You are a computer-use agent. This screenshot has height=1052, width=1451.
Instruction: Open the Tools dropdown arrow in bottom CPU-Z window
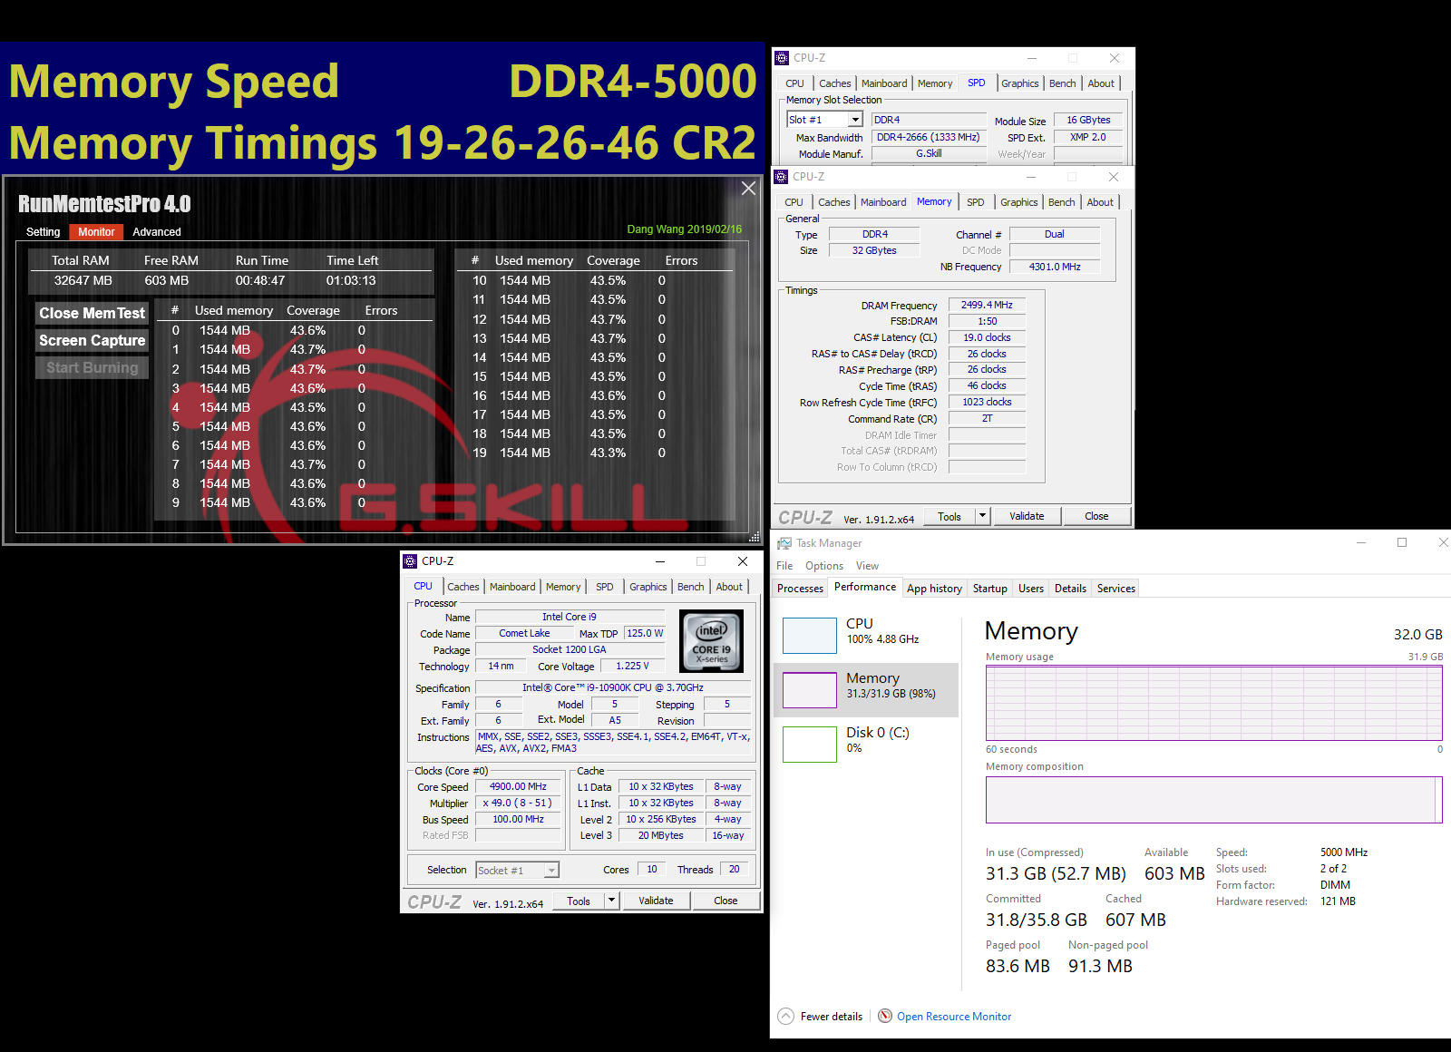(613, 900)
